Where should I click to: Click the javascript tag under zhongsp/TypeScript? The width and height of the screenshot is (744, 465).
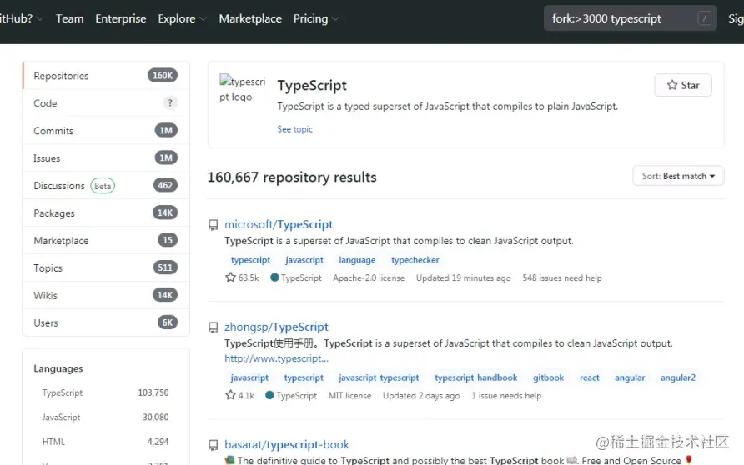(x=249, y=377)
